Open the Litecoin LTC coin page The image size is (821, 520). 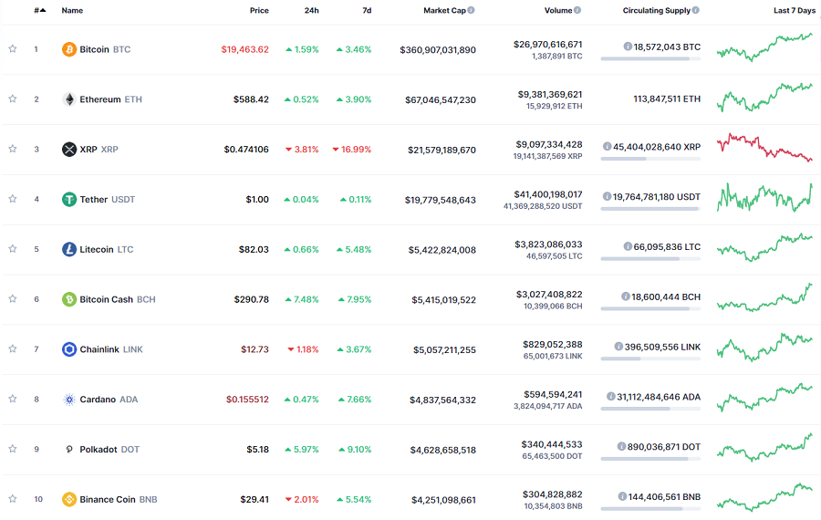point(107,249)
